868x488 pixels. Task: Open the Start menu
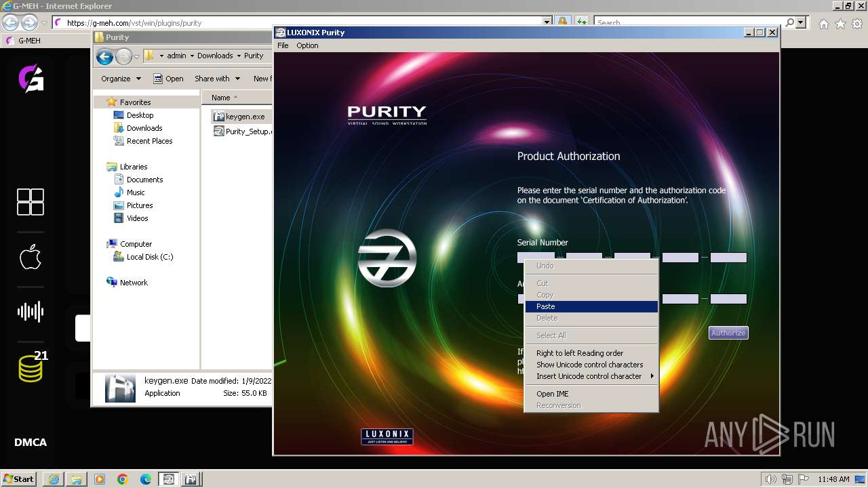pyautogui.click(x=18, y=479)
